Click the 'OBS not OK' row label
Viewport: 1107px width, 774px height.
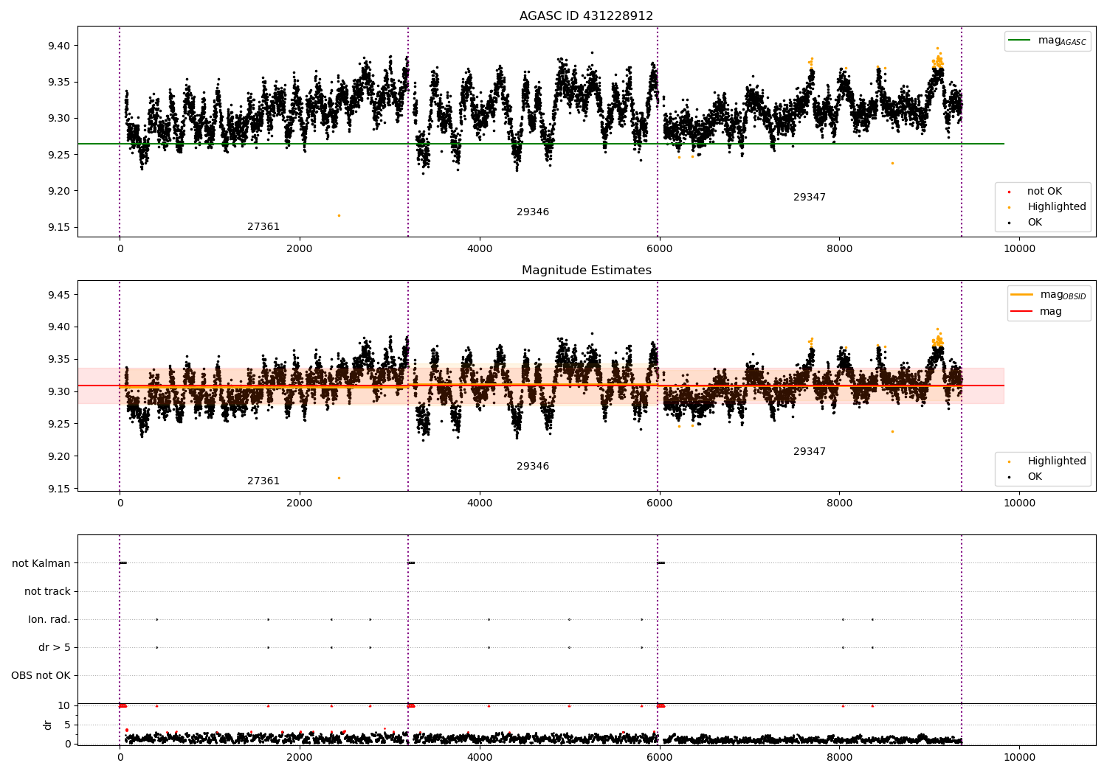41,675
